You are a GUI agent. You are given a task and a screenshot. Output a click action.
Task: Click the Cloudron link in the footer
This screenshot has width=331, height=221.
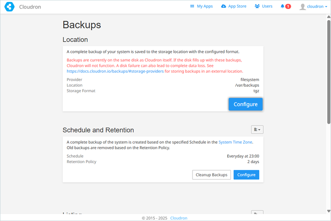[179, 218]
